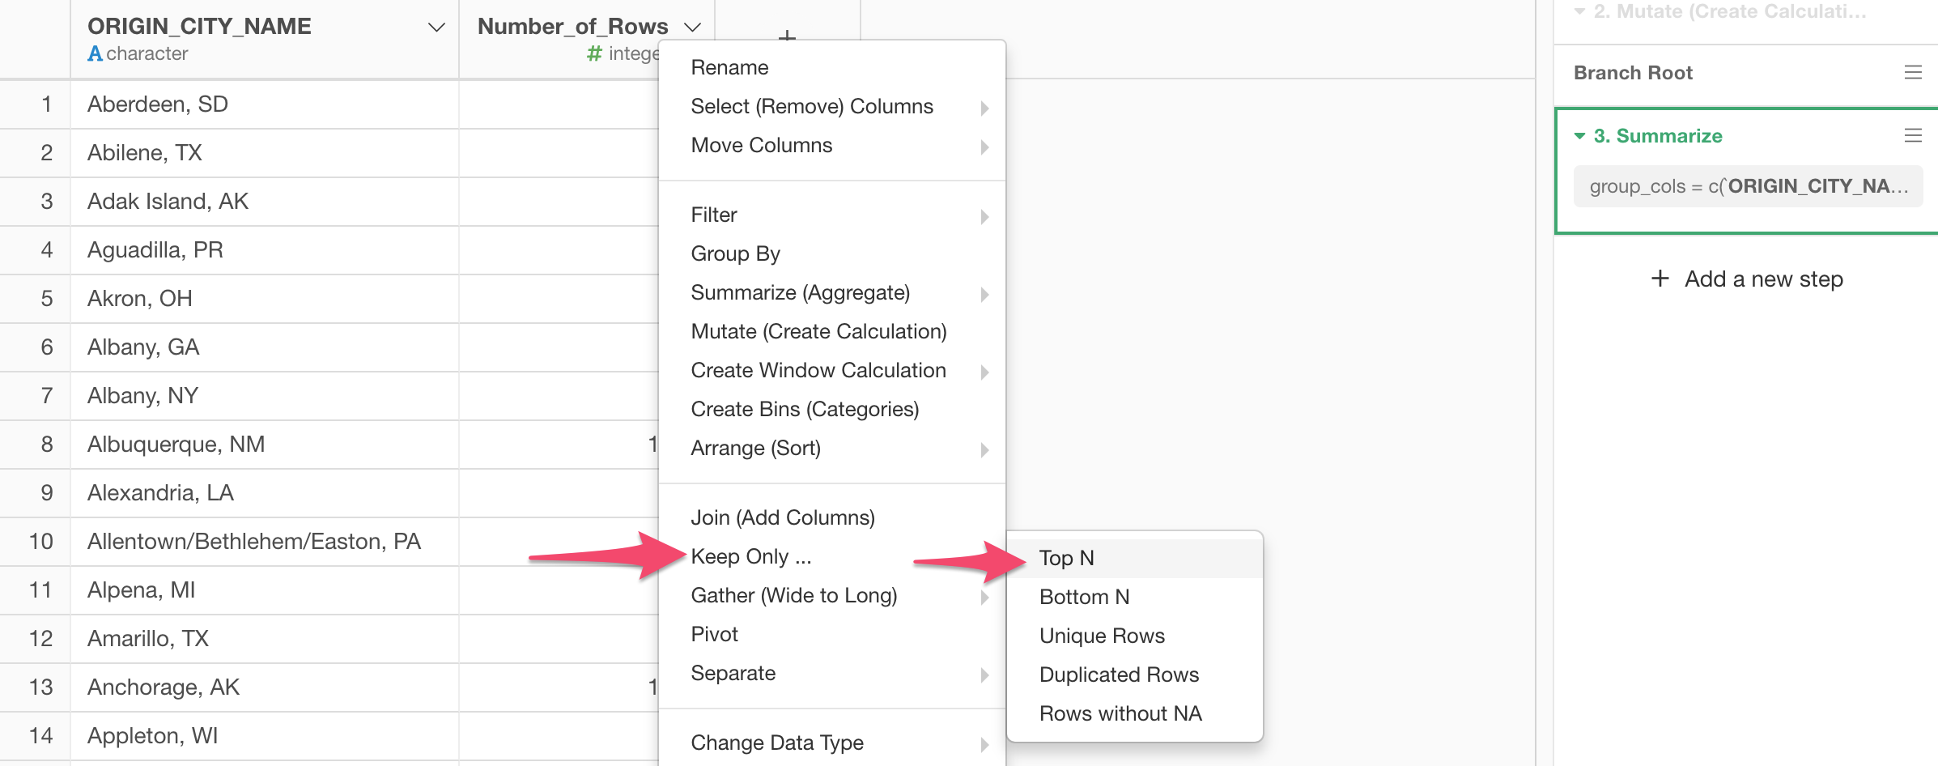Click the plus icon beside Add a new step

pyautogui.click(x=1660, y=279)
